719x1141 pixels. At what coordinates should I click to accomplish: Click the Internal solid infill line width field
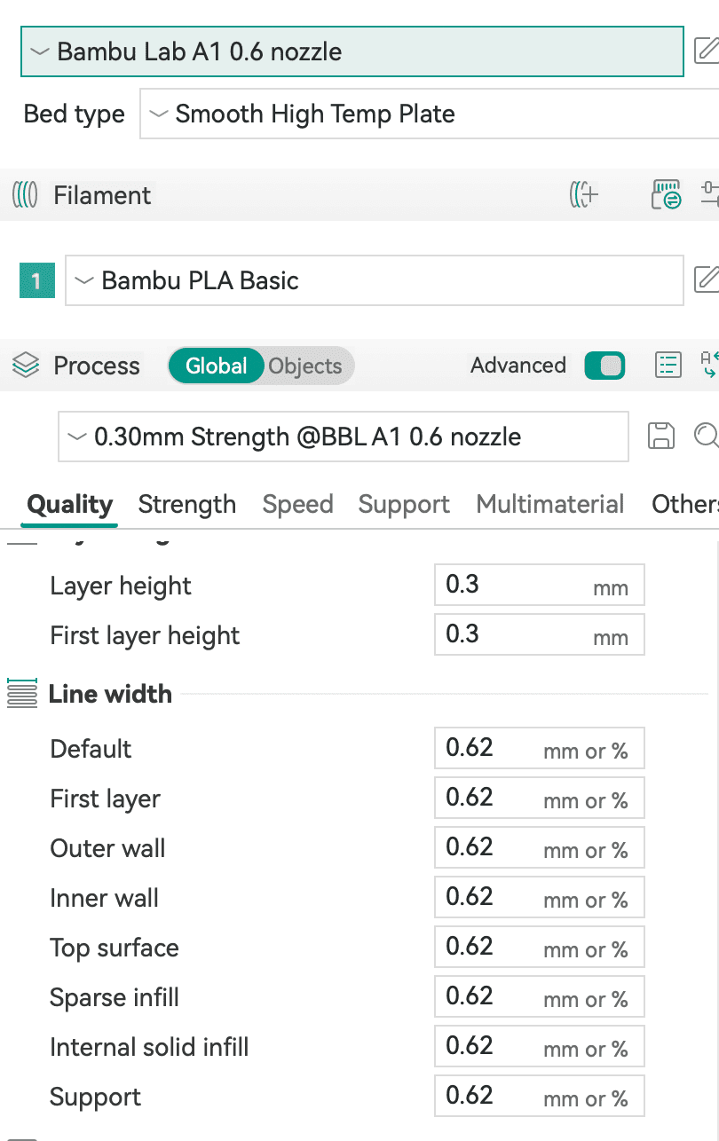[539, 1047]
